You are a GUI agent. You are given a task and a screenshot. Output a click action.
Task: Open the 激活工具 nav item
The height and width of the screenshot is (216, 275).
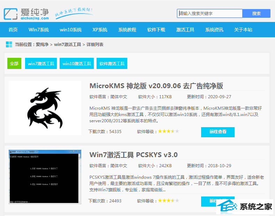pyautogui.click(x=185, y=30)
